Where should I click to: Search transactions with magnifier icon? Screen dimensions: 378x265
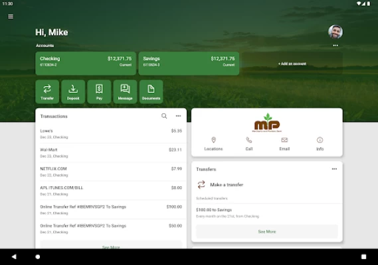[164, 116]
